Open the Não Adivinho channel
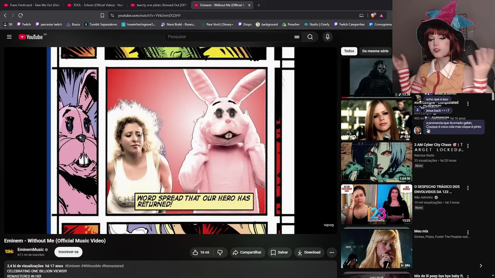495x278 pixels. 424,197
